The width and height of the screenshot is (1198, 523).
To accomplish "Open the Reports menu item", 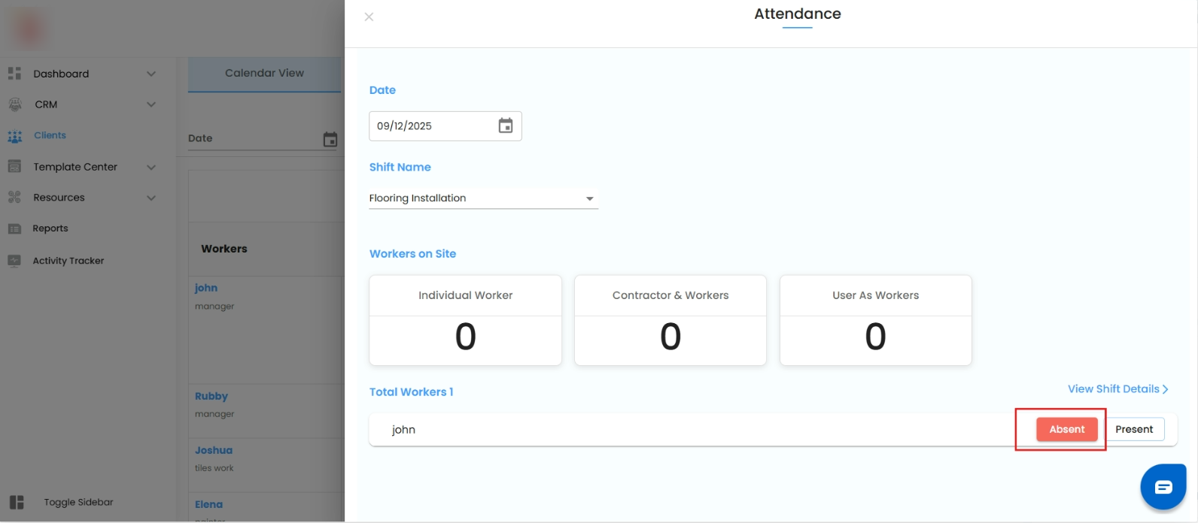I will click(x=50, y=228).
